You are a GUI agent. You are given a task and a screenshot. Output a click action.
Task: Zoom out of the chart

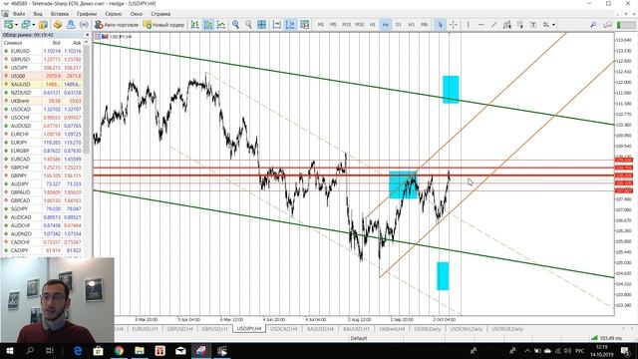click(248, 25)
